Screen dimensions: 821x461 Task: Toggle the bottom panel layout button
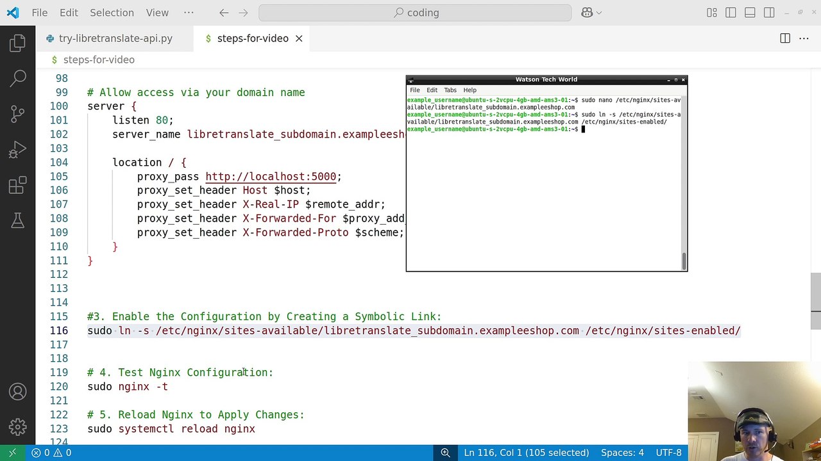(x=750, y=13)
